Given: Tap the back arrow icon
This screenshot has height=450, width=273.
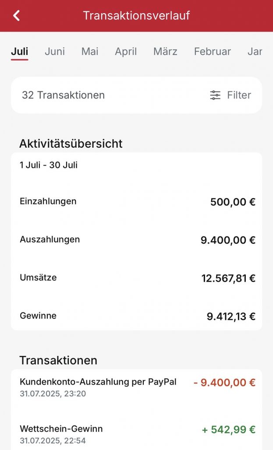Looking at the screenshot, I should point(17,16).
